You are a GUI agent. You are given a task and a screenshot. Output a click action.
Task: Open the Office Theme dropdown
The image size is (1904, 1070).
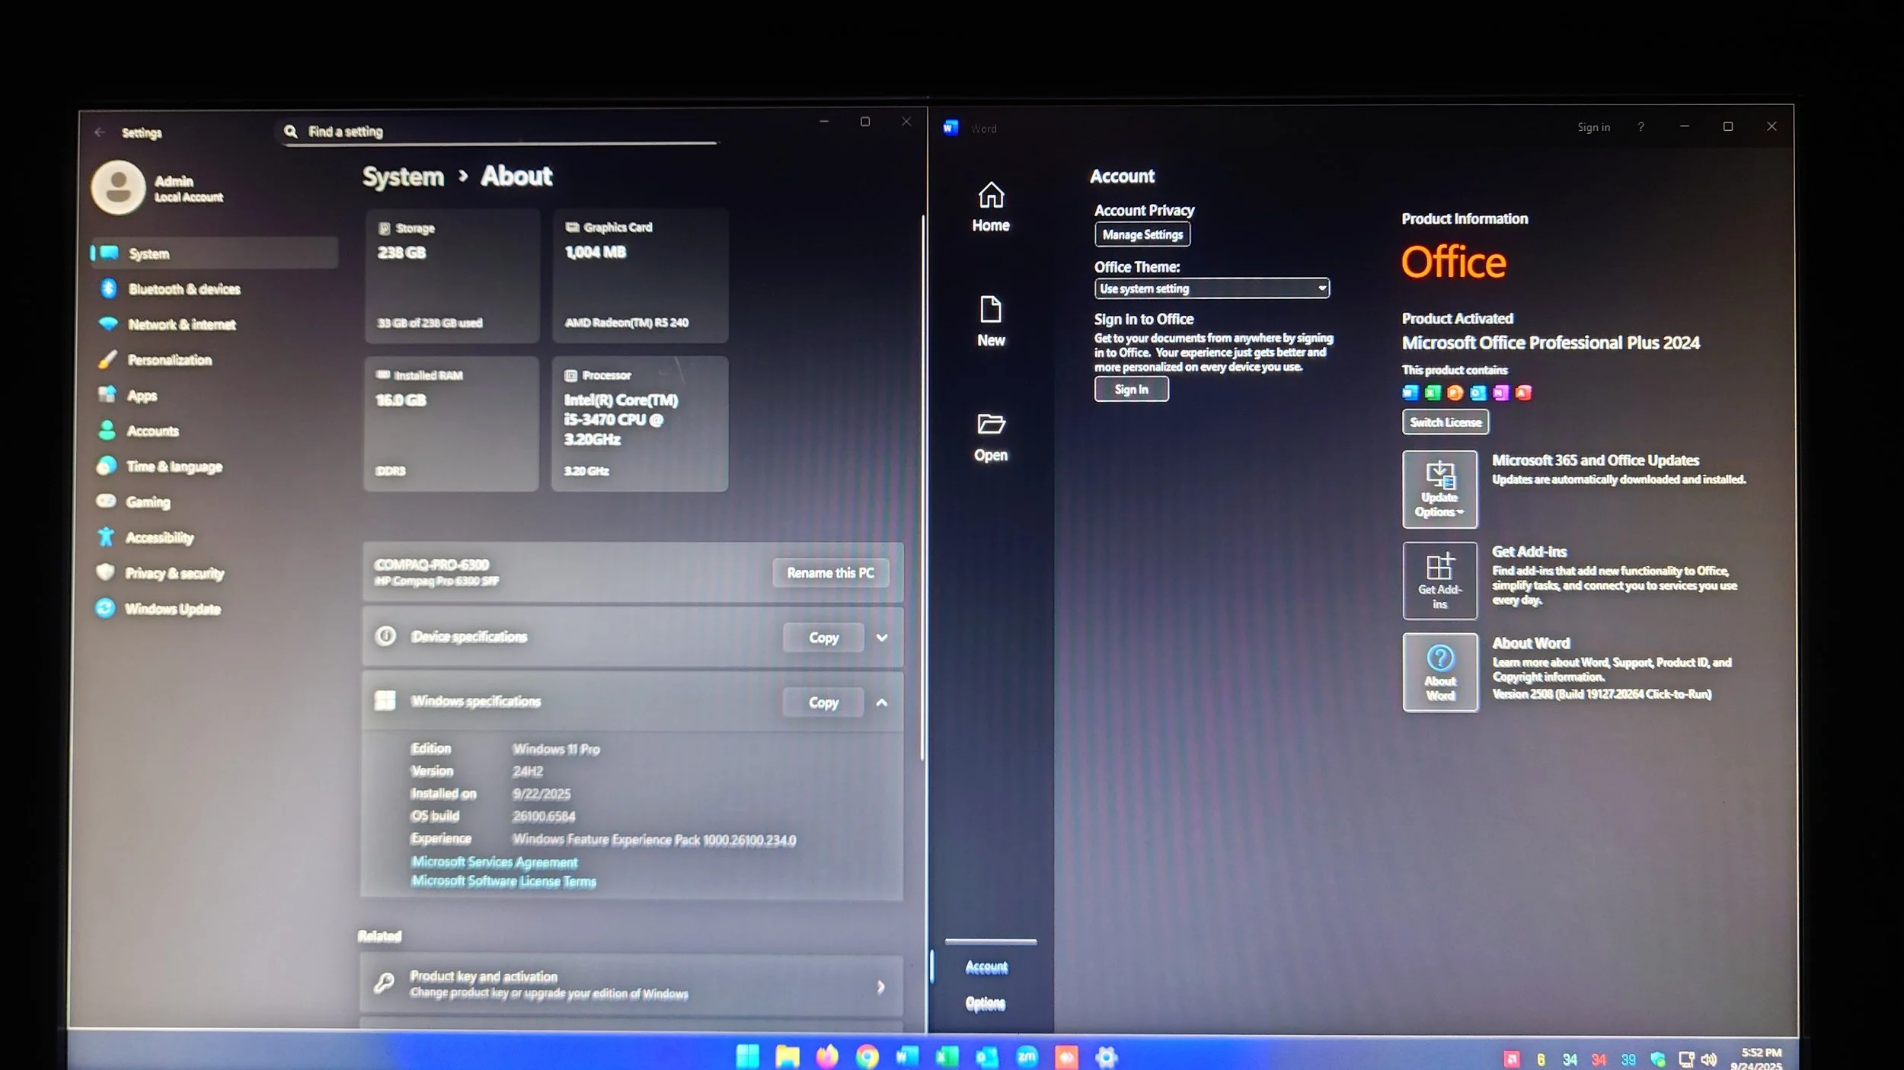tap(1211, 288)
